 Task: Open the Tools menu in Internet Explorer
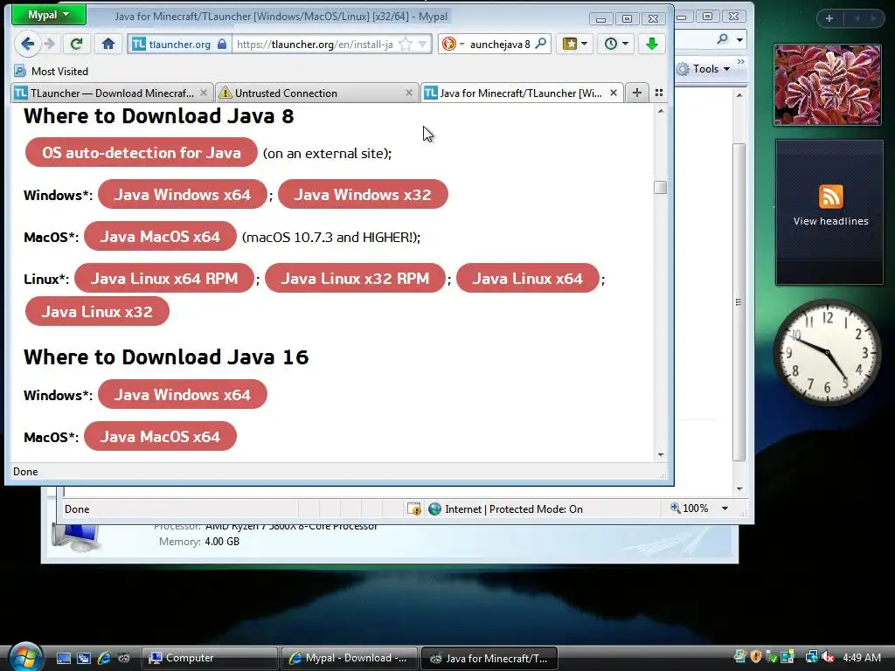(704, 69)
